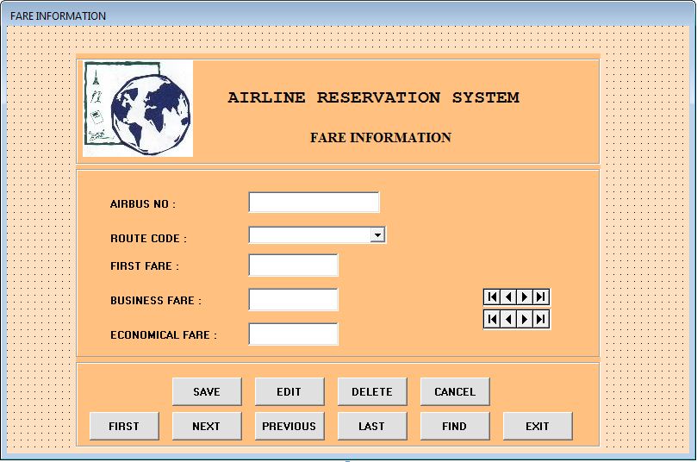Select the FIRST FARE label
Viewport: 697px width, 462px height.
[x=145, y=265]
